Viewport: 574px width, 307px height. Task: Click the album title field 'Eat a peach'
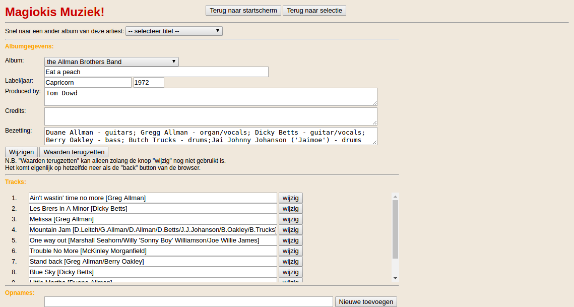pyautogui.click(x=156, y=72)
